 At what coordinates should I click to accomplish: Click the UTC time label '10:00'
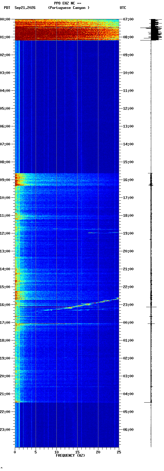click(128, 73)
